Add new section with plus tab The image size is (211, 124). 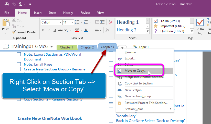(x=122, y=47)
